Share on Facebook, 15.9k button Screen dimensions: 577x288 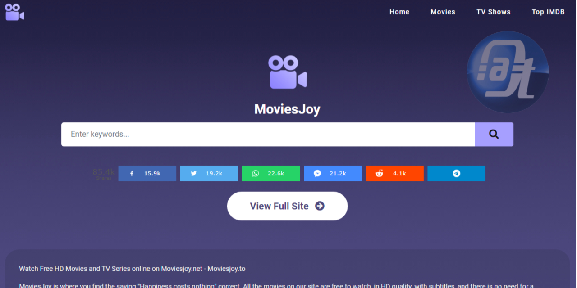[147, 173]
